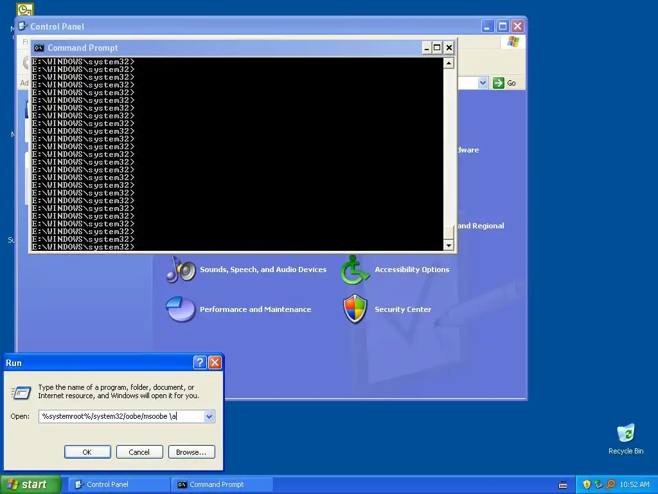Click the keyboard icon on the taskbar
The image size is (658, 494).
pyautogui.click(x=563, y=485)
